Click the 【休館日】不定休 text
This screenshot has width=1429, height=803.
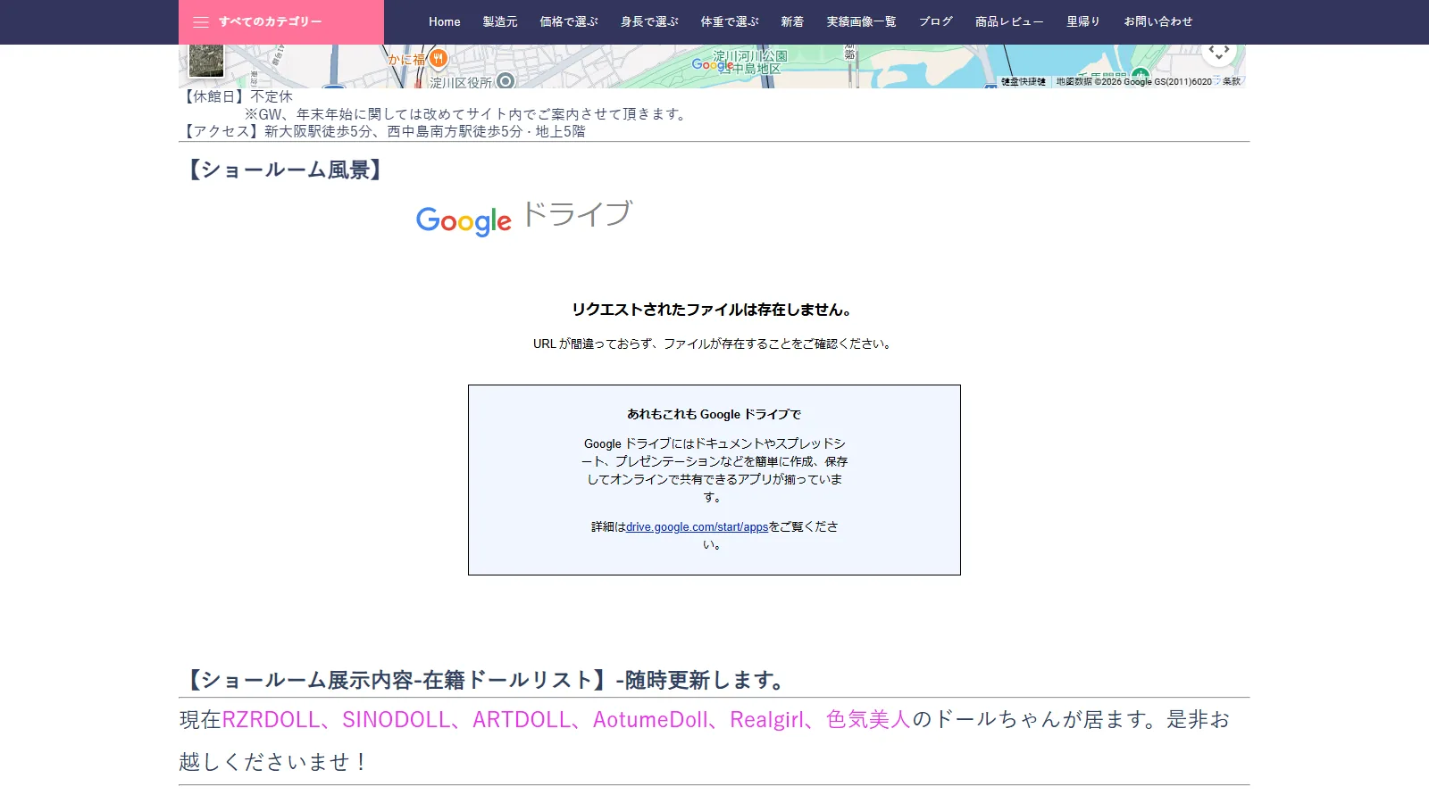237,96
